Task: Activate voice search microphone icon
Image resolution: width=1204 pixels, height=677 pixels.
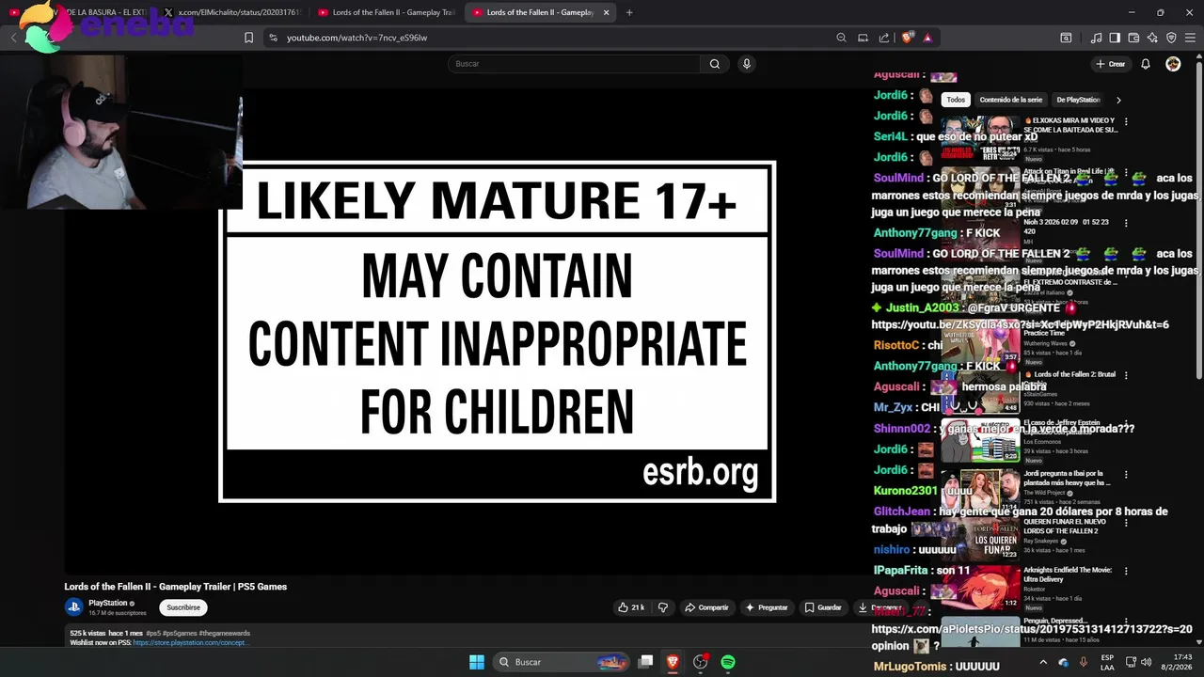Action: coord(746,64)
